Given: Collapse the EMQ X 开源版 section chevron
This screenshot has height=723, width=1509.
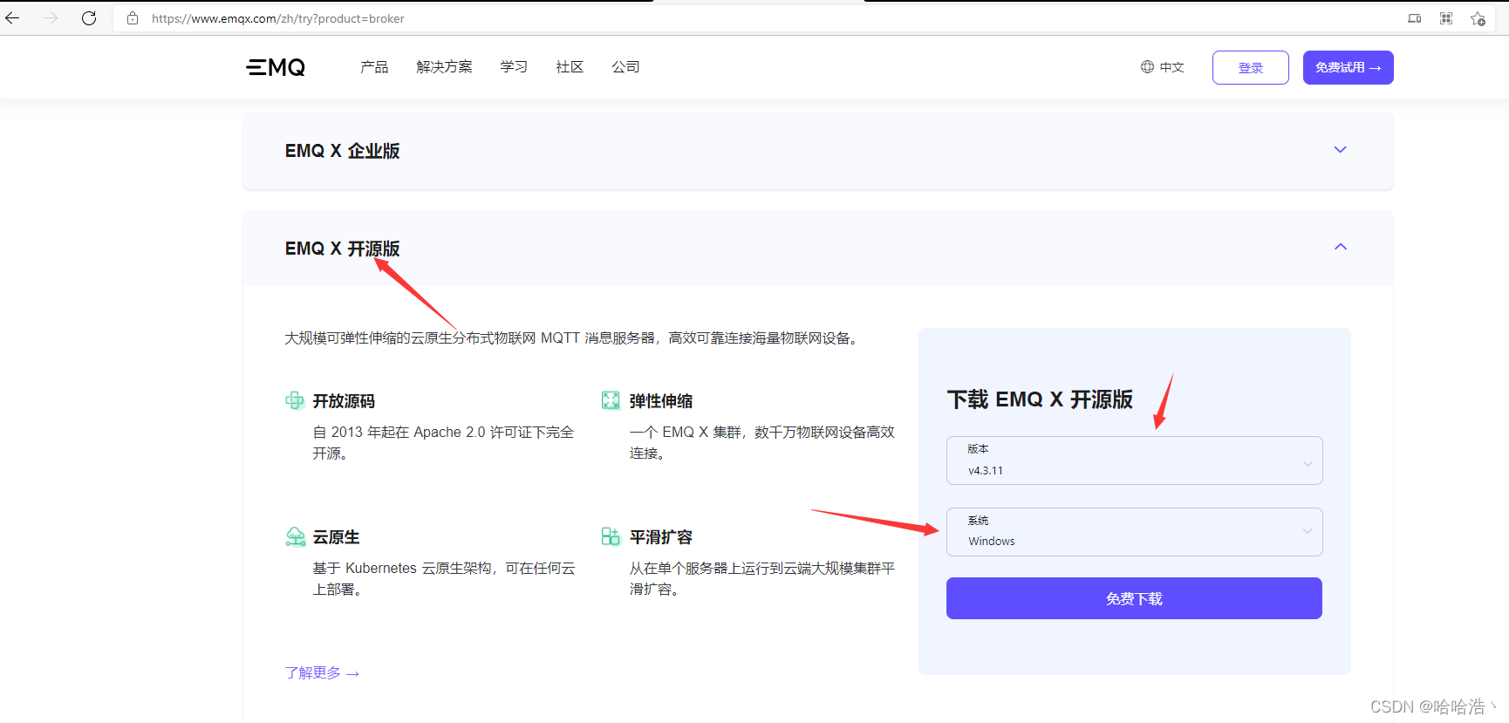Looking at the screenshot, I should [x=1341, y=247].
